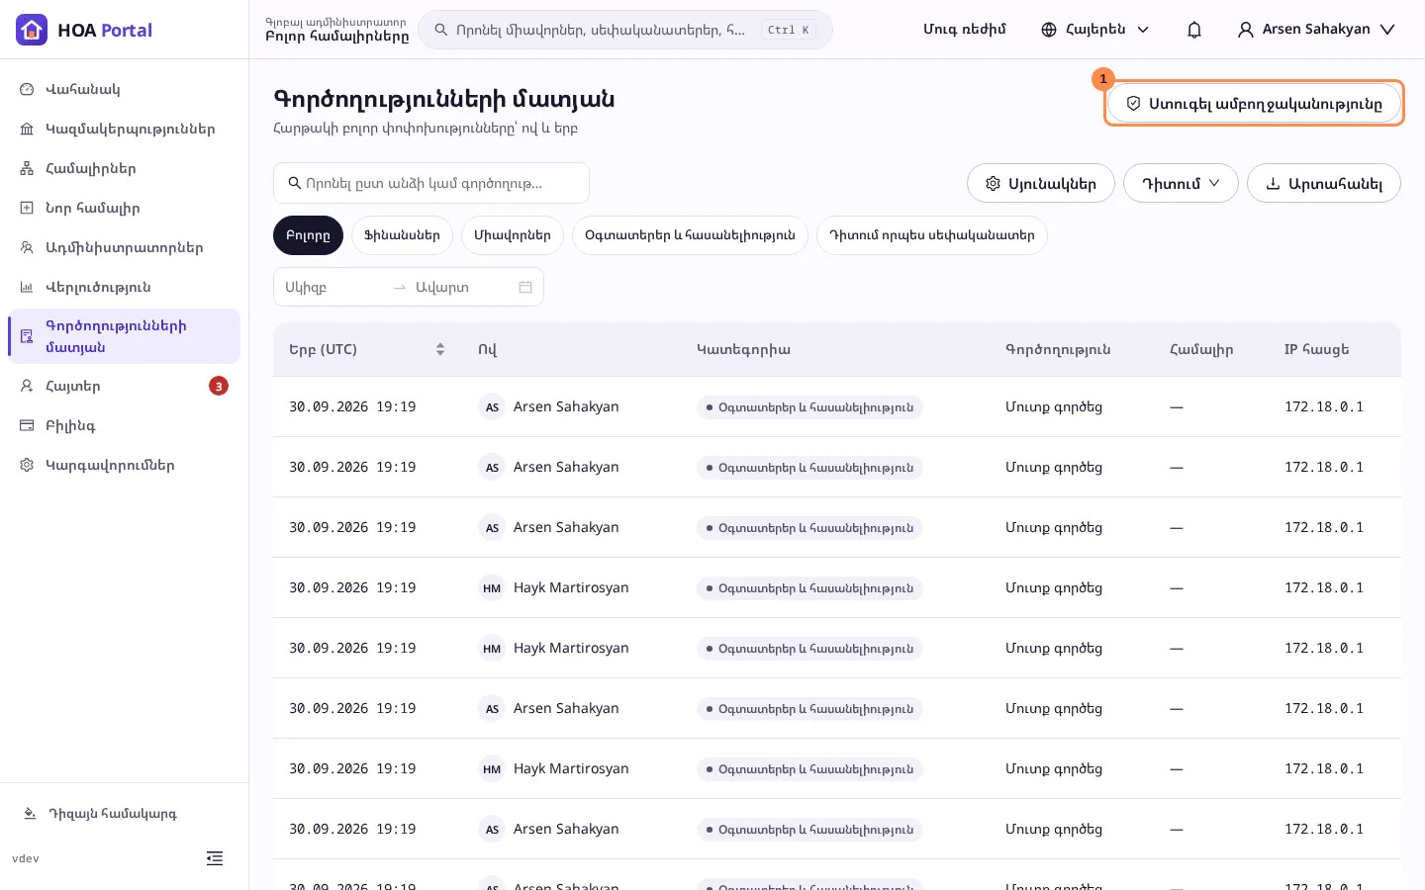Click the search by person or action field

point(431,183)
